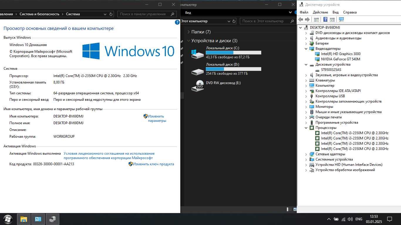The image size is (401, 225).
Task: Open the Действие menu
Action: [320, 12]
